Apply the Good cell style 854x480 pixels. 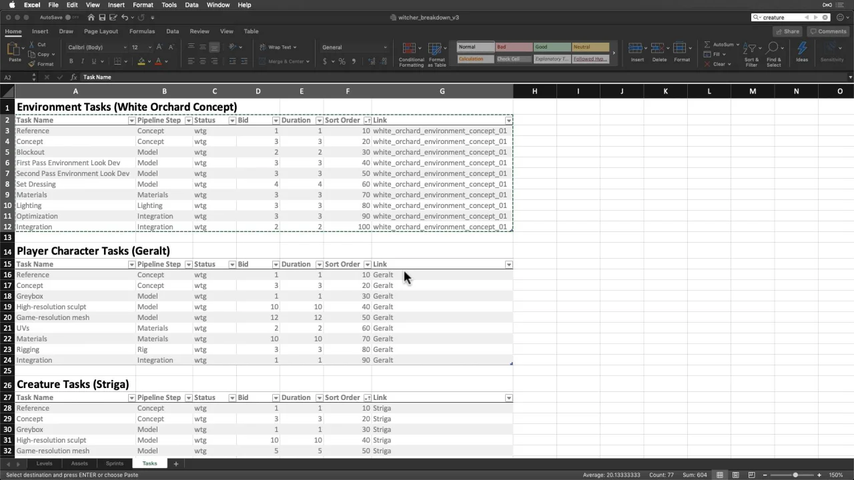point(552,47)
